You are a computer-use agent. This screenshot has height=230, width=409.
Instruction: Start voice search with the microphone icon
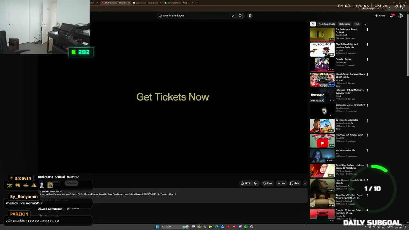click(250, 16)
